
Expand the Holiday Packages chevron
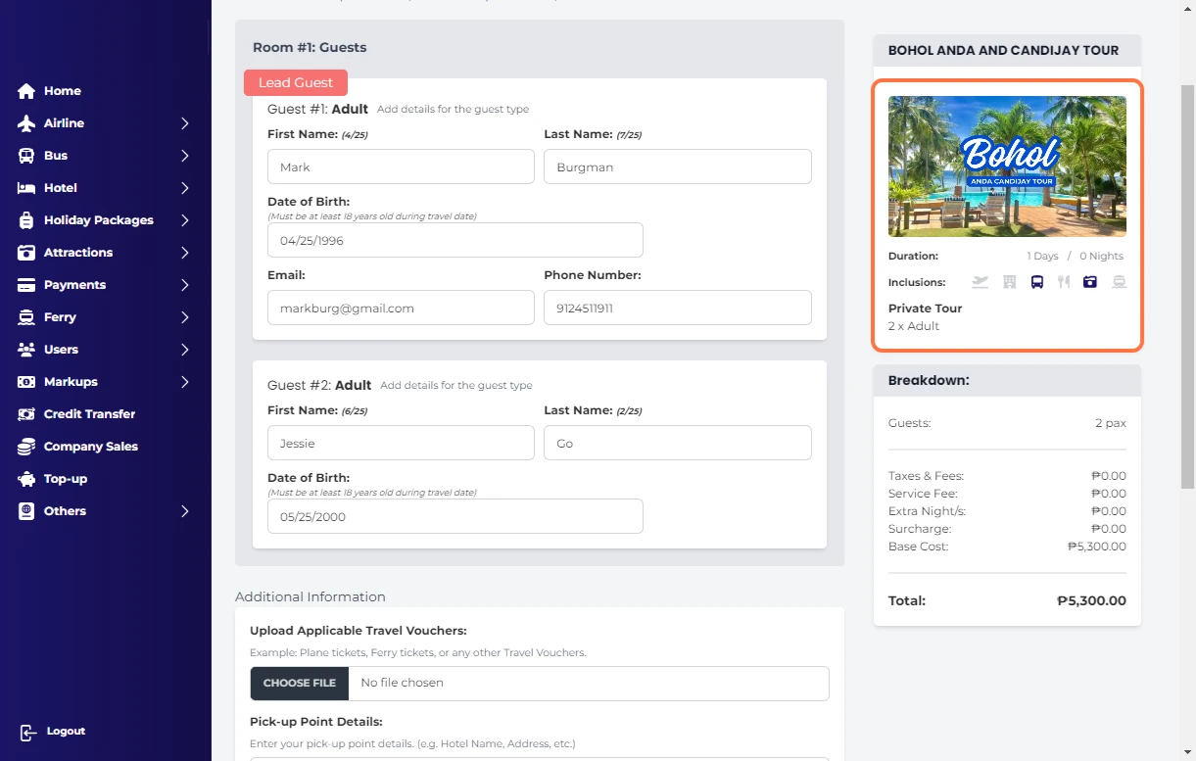click(184, 220)
